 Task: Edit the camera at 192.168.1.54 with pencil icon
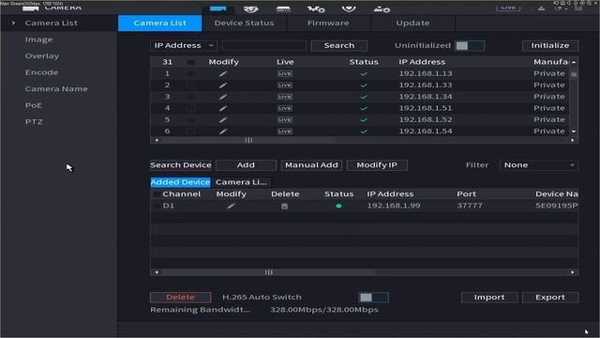pyautogui.click(x=223, y=131)
